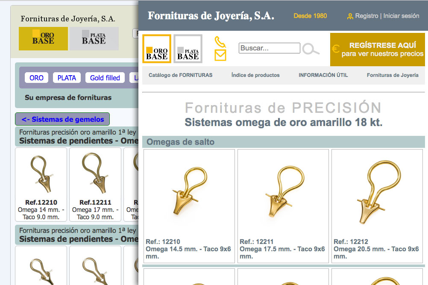Click the user profile icon beside Registro
The height and width of the screenshot is (285, 428).
point(350,16)
